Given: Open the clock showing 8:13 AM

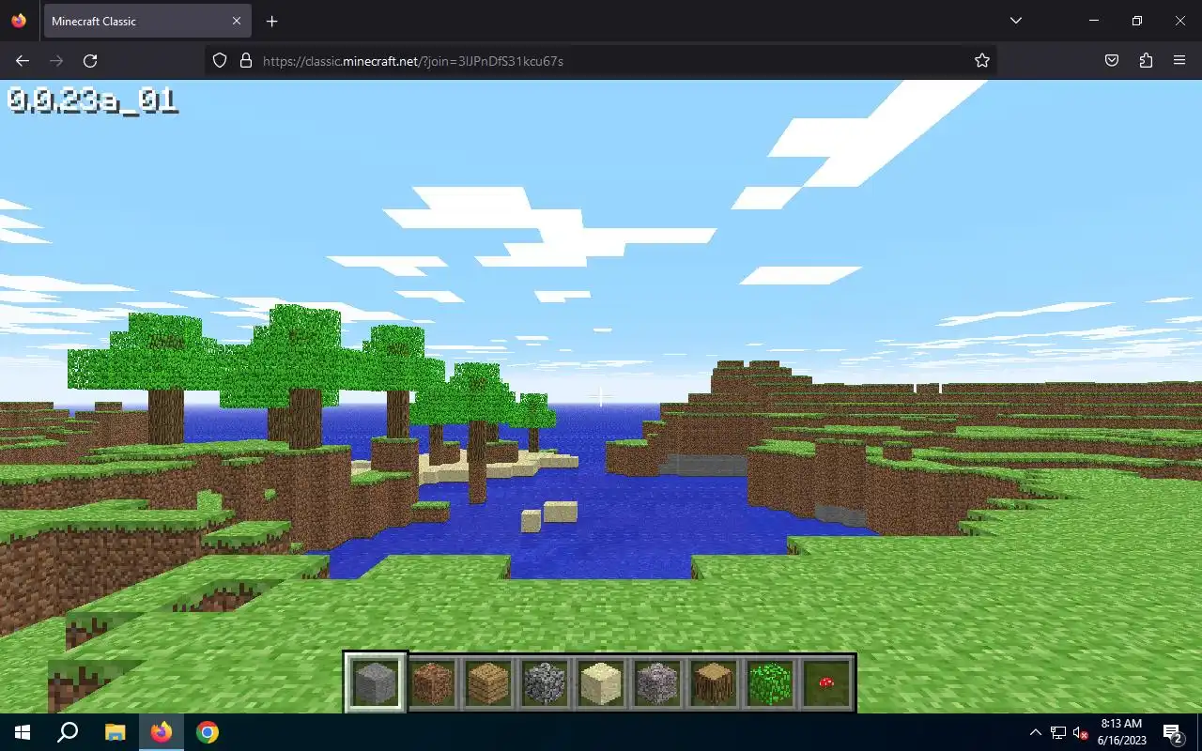Looking at the screenshot, I should click(1121, 732).
